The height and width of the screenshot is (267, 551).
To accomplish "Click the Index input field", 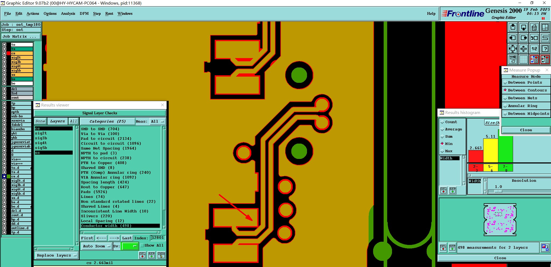I will tap(158, 238).
